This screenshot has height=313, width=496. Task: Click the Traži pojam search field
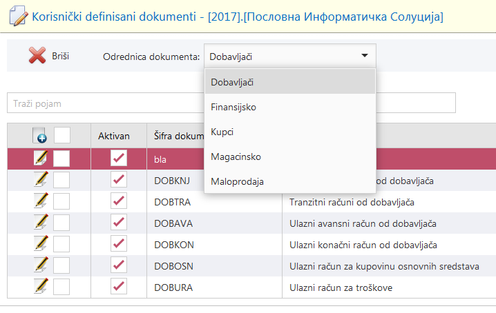[104, 103]
